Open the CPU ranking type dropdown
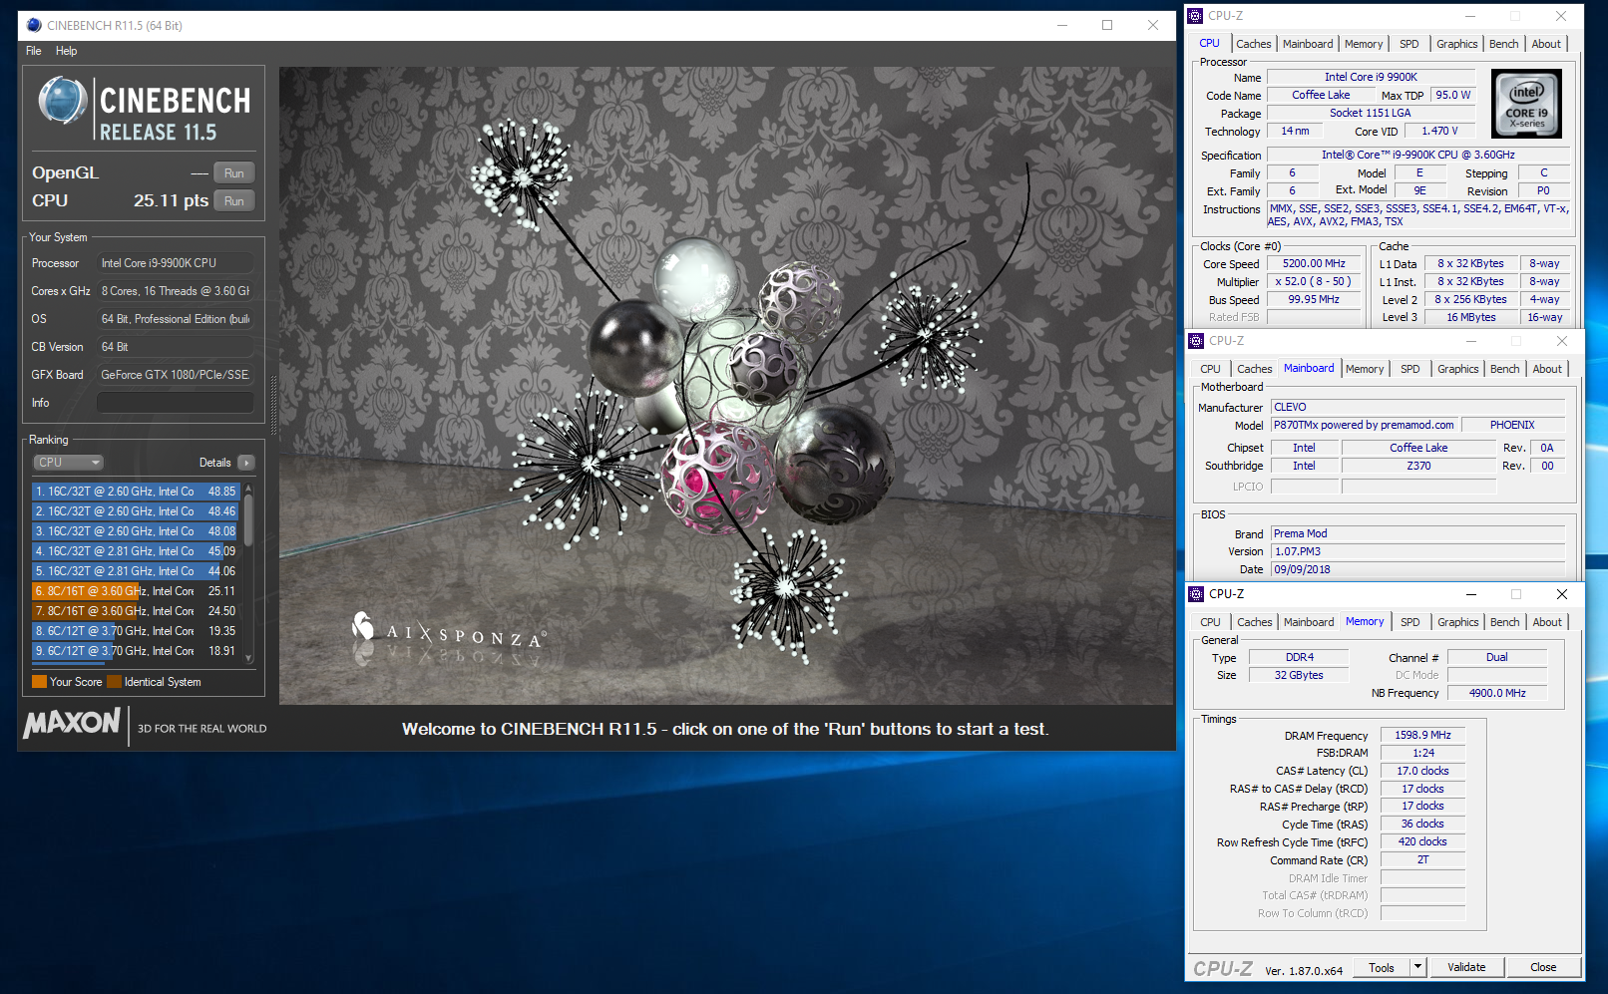The height and width of the screenshot is (994, 1608). pos(69,463)
